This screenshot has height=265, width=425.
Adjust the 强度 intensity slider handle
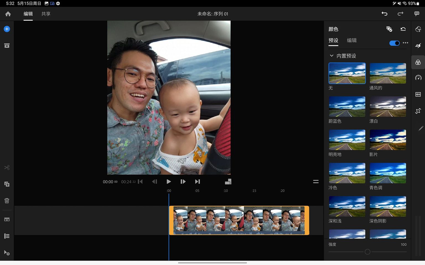click(367, 252)
